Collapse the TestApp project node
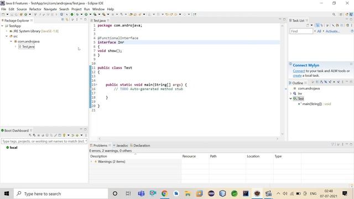 (2, 26)
